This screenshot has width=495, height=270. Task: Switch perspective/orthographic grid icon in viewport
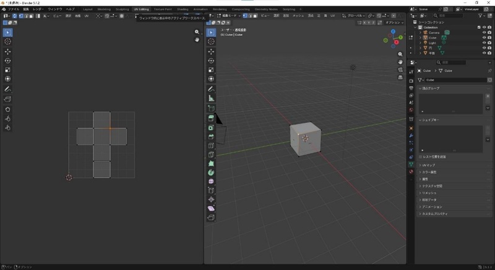[400, 77]
